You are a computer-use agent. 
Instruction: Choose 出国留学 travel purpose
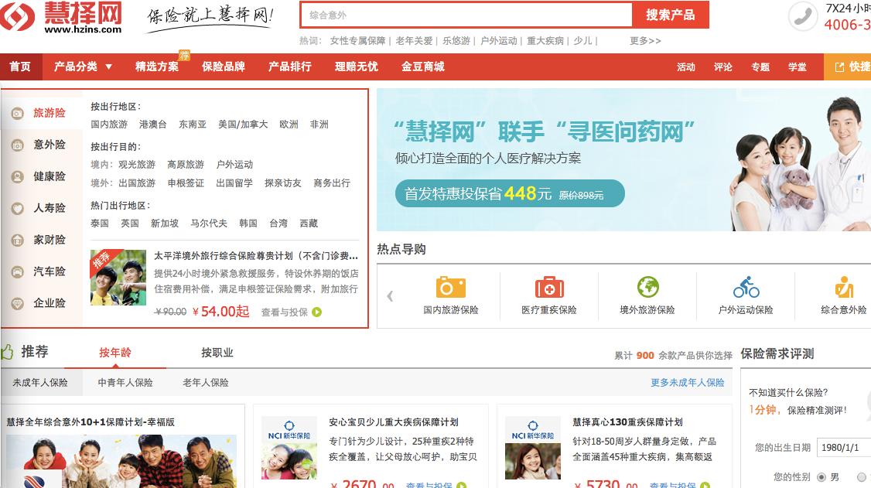[234, 183]
